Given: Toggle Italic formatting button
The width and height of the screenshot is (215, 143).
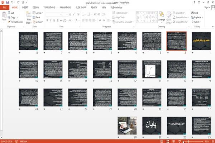Looking at the screenshot, I should (x=51, y=20).
